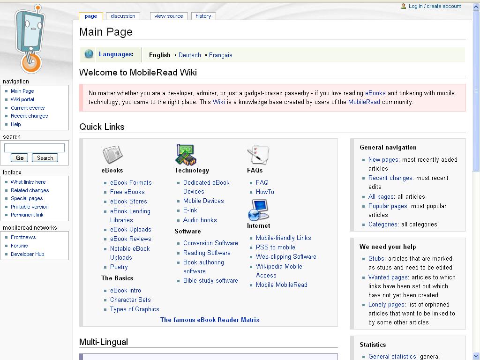Open Web-clipping Software link
Screen dimensions: 480x360
[286, 256]
